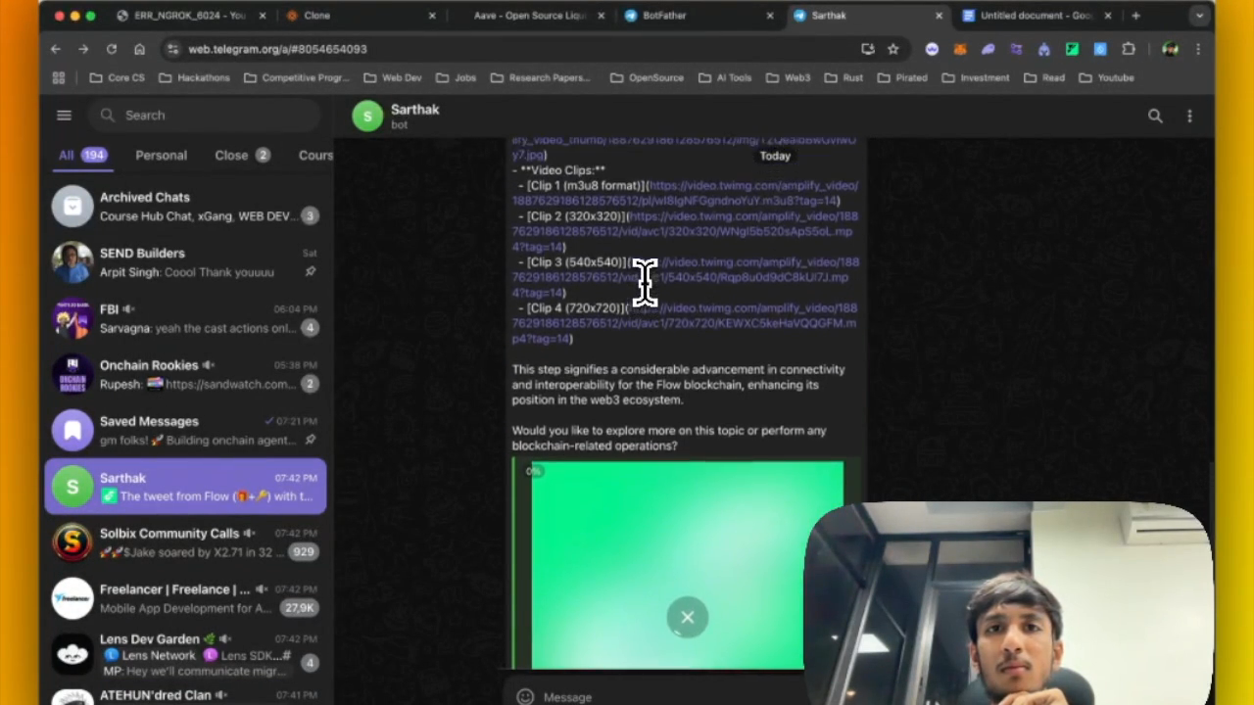Image resolution: width=1254 pixels, height=705 pixels.
Task: Open the Jobs bookmark folder
Action: click(x=456, y=78)
